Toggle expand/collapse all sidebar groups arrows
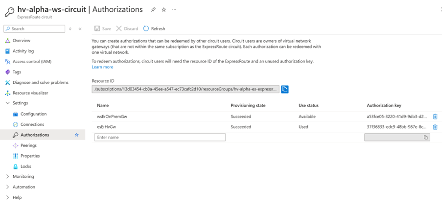Viewport: 442px width, 212px height. point(70,29)
